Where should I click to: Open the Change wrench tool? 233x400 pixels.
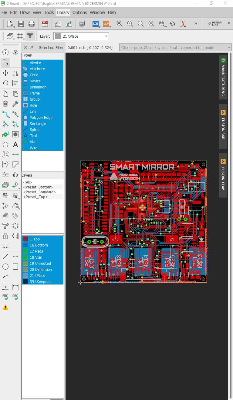(15, 104)
